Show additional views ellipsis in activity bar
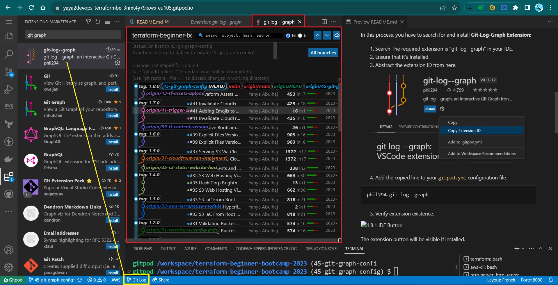 pyautogui.click(x=9, y=211)
